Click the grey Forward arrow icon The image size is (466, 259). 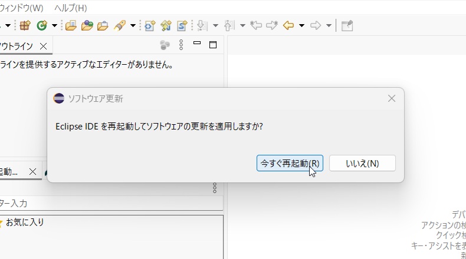pos(316,25)
